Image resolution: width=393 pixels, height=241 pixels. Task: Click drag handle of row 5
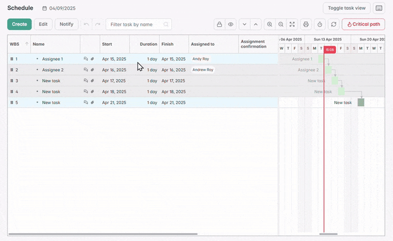(11, 102)
